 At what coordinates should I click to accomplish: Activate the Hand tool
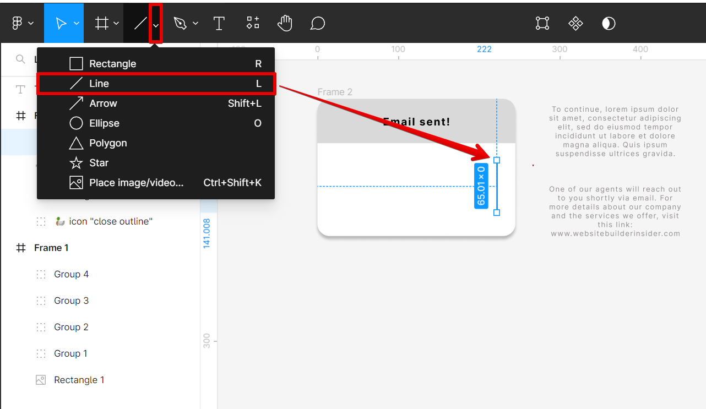click(x=285, y=23)
